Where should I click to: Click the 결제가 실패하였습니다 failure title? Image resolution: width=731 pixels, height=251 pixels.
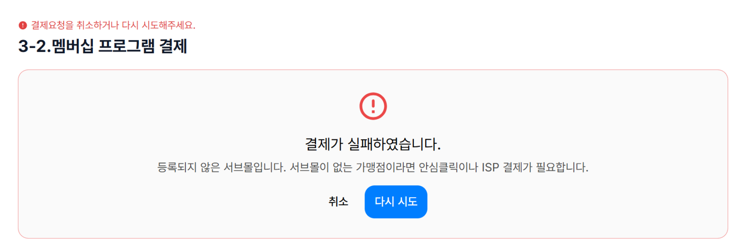[x=373, y=144]
